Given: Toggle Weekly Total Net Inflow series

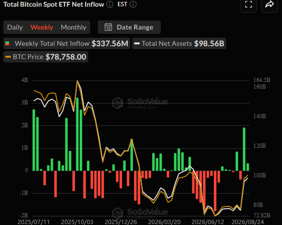Looking at the screenshot, I should tap(67, 43).
